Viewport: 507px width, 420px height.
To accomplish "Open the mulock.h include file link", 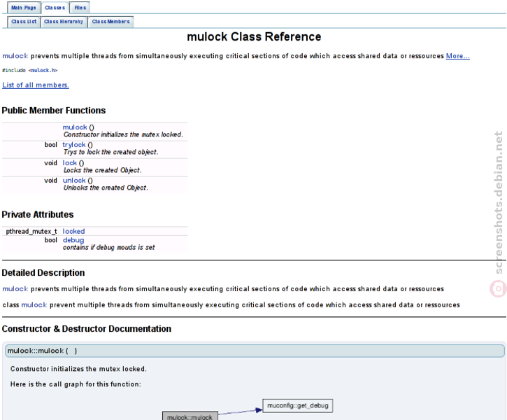I will 43,70.
